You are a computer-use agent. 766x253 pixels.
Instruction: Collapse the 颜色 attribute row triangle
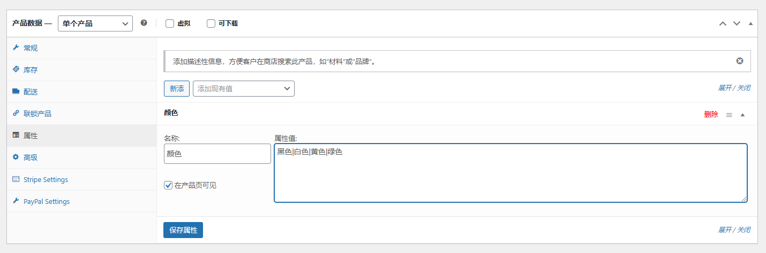[x=742, y=115]
